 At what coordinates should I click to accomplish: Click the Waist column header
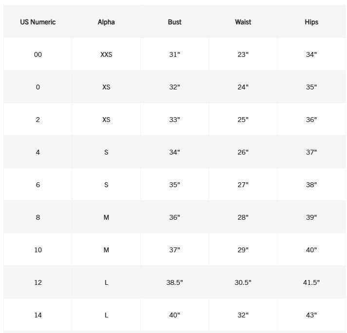tap(243, 22)
